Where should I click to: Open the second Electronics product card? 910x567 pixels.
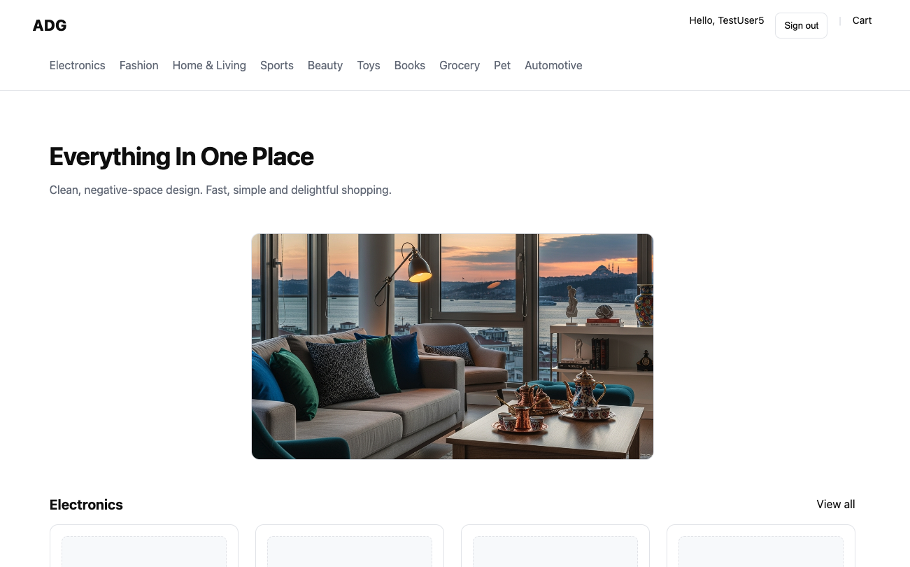[x=350, y=546]
